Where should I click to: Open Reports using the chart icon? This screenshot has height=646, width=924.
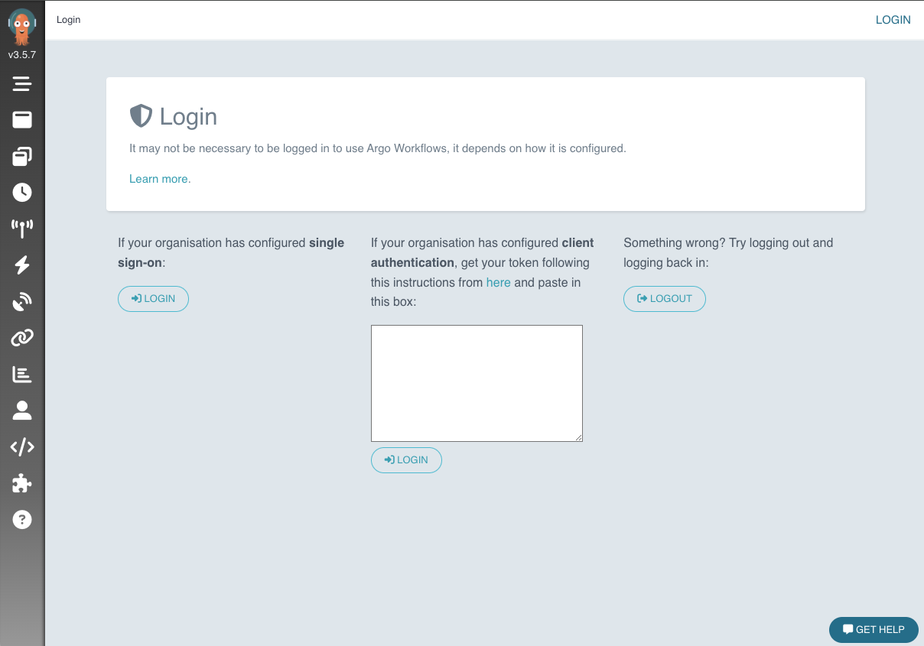point(22,374)
